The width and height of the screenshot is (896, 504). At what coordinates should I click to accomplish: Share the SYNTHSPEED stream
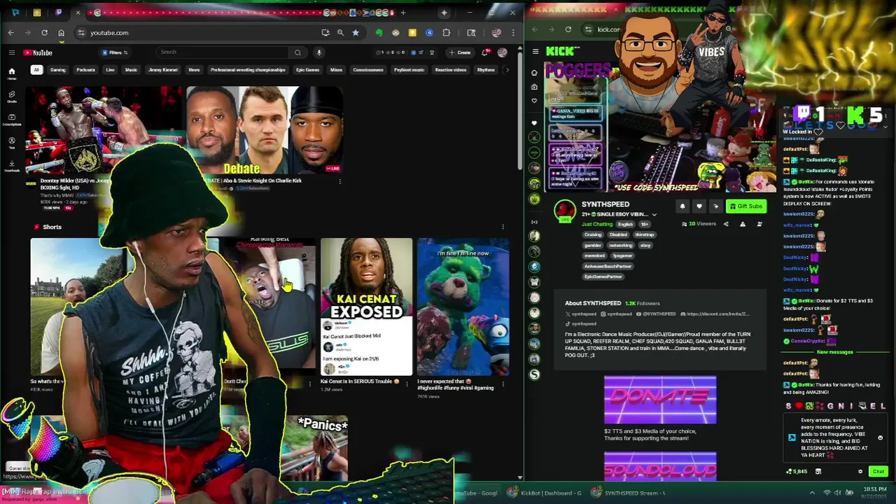coord(726,224)
